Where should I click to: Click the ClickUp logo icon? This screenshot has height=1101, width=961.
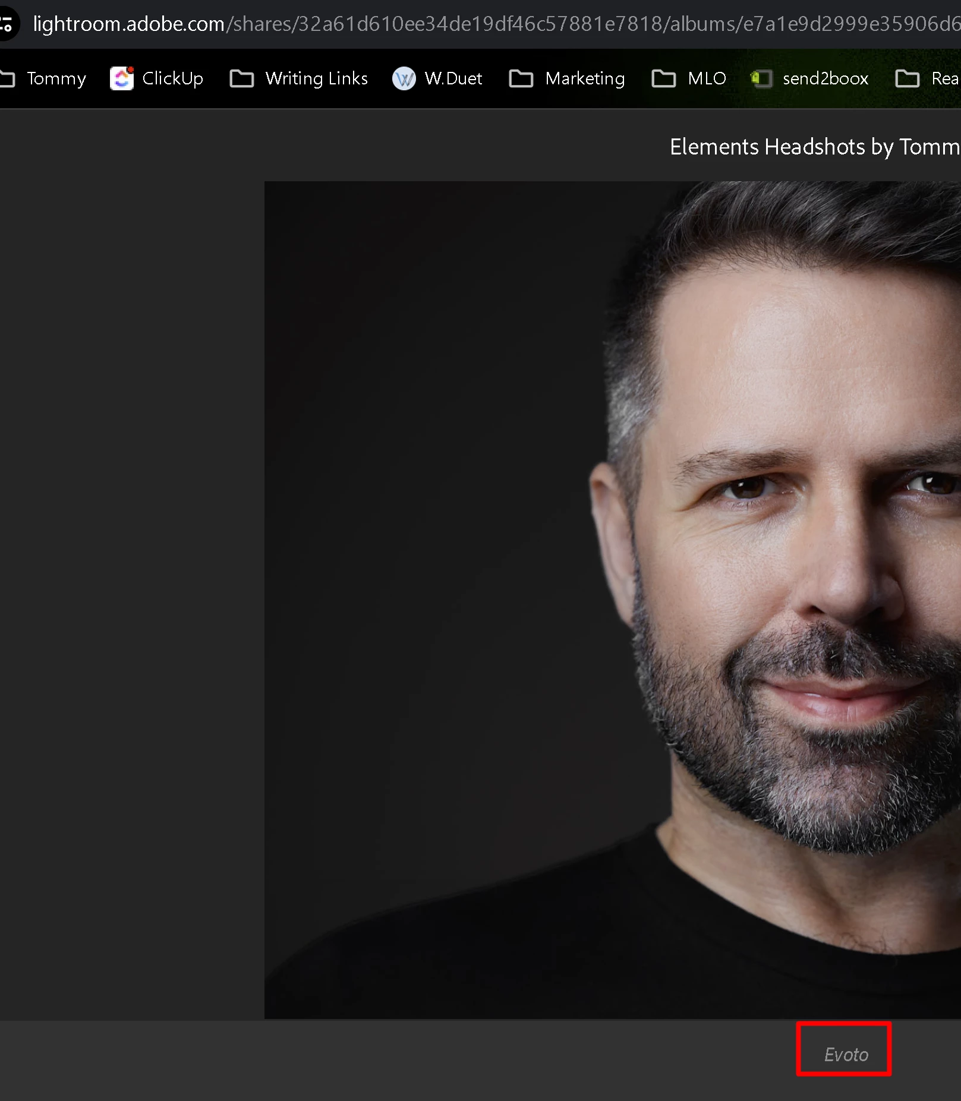click(x=122, y=78)
